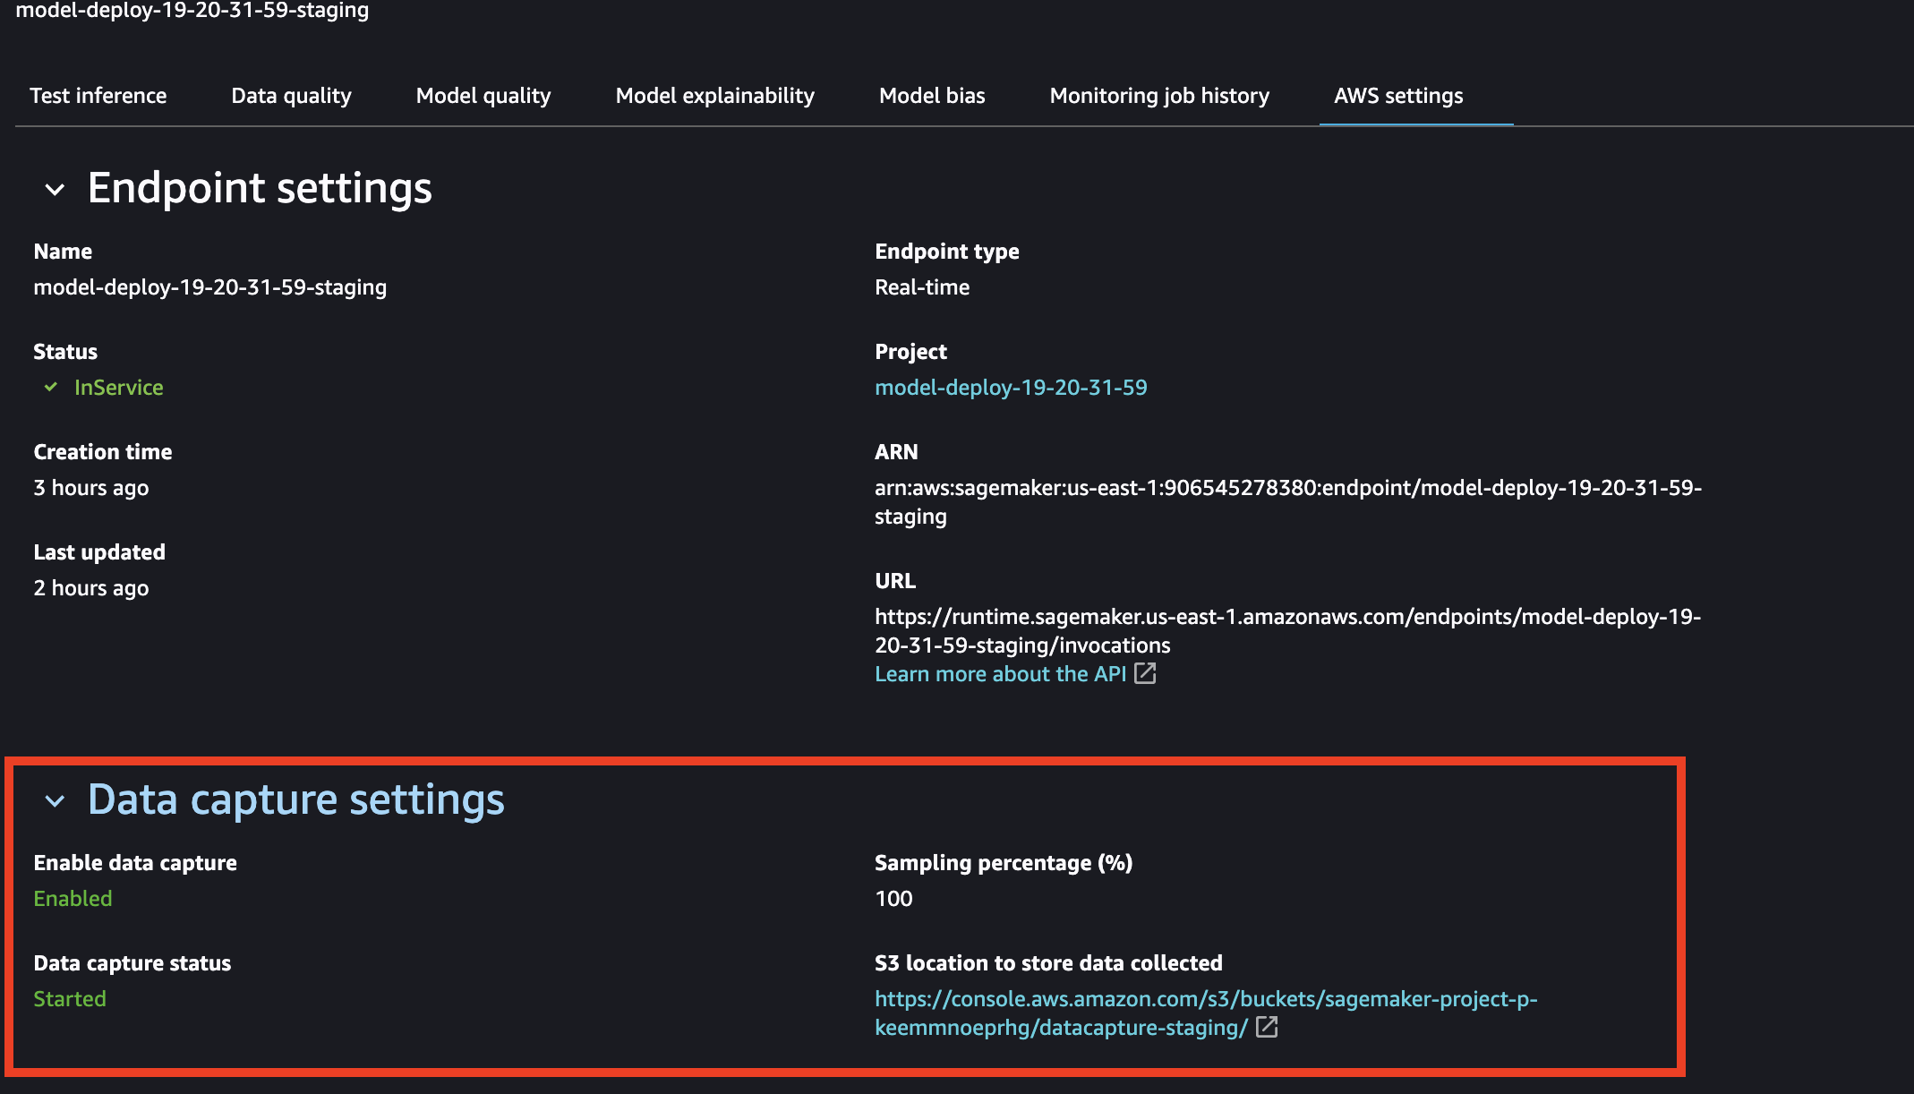Click the Endpoint type label
Viewport: 1914px width, 1094px height.
click(x=947, y=252)
